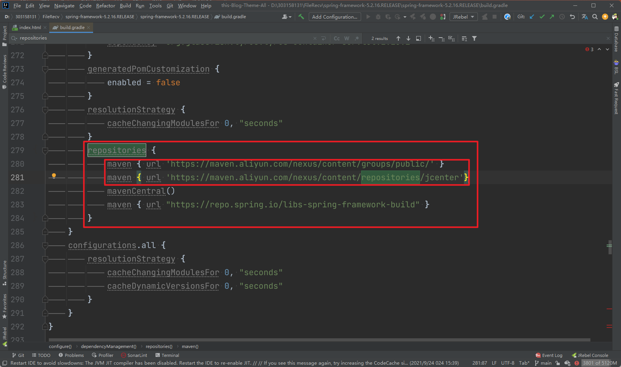The width and height of the screenshot is (621, 367).
Task: Open the Database side panel
Action: point(616,39)
